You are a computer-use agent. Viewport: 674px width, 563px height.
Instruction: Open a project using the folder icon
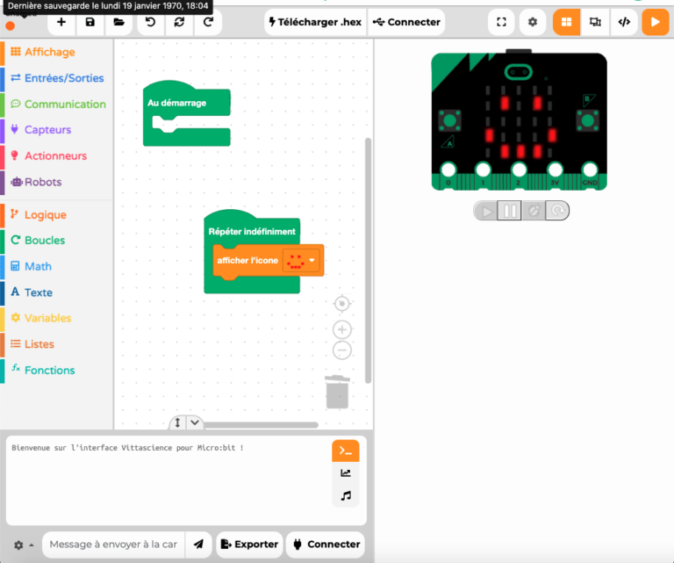click(118, 22)
